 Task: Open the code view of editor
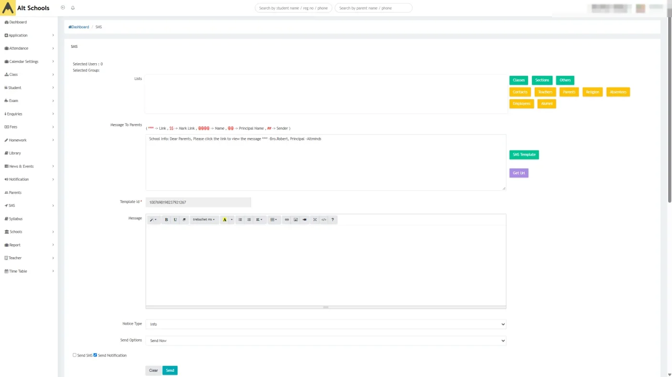[324, 219]
